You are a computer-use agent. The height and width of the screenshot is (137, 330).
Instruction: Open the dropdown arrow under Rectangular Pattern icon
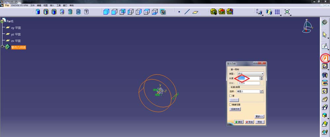click(x=281, y=15)
